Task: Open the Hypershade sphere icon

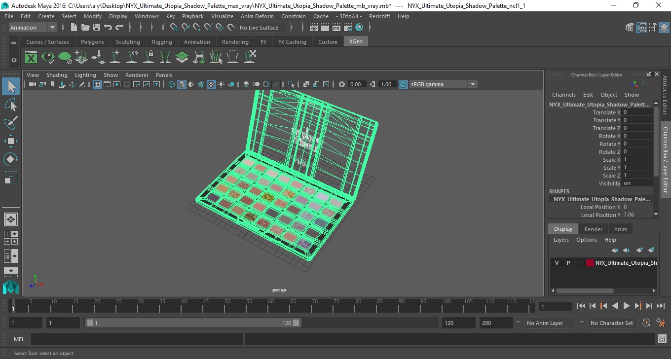Action: point(359,28)
